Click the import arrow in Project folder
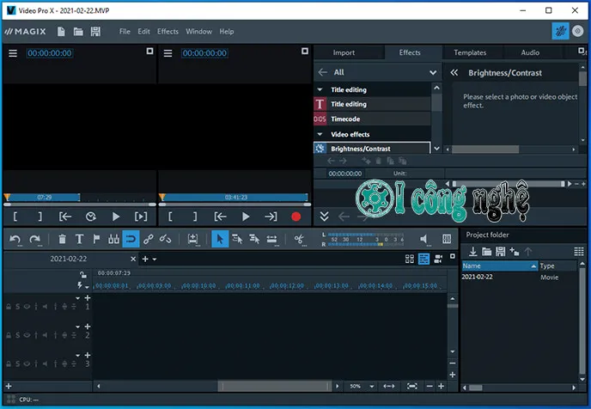 pyautogui.click(x=472, y=252)
